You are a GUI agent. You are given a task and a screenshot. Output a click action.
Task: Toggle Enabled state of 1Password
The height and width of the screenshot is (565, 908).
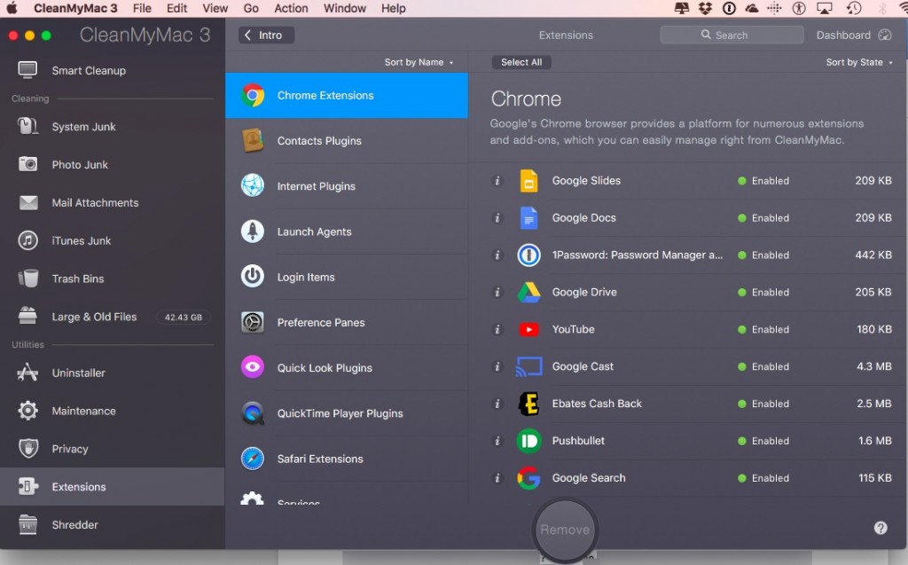pos(763,255)
